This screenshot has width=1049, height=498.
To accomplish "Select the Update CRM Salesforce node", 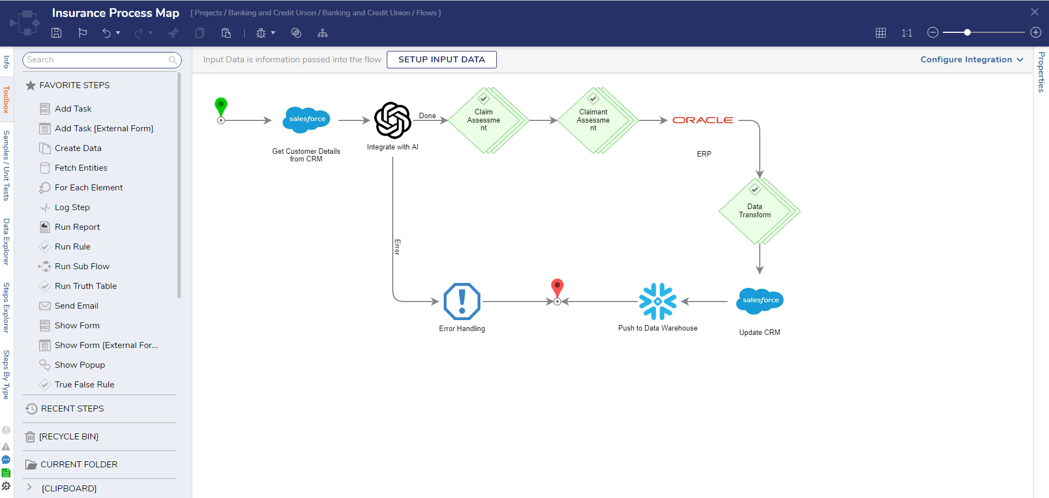I will pyautogui.click(x=760, y=301).
